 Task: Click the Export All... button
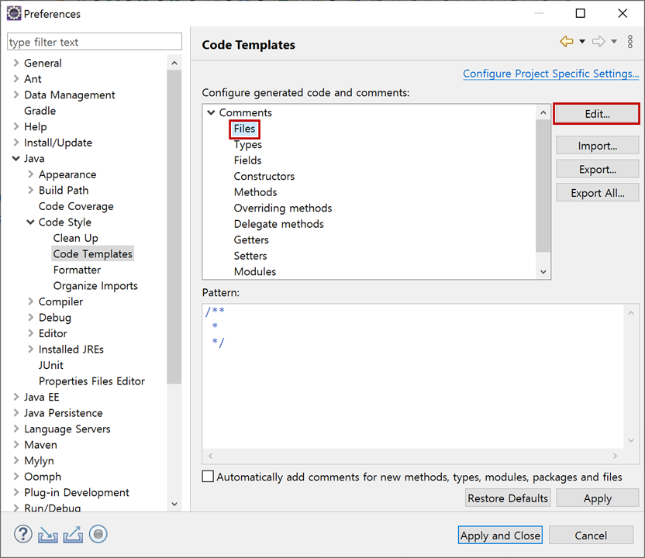[597, 193]
